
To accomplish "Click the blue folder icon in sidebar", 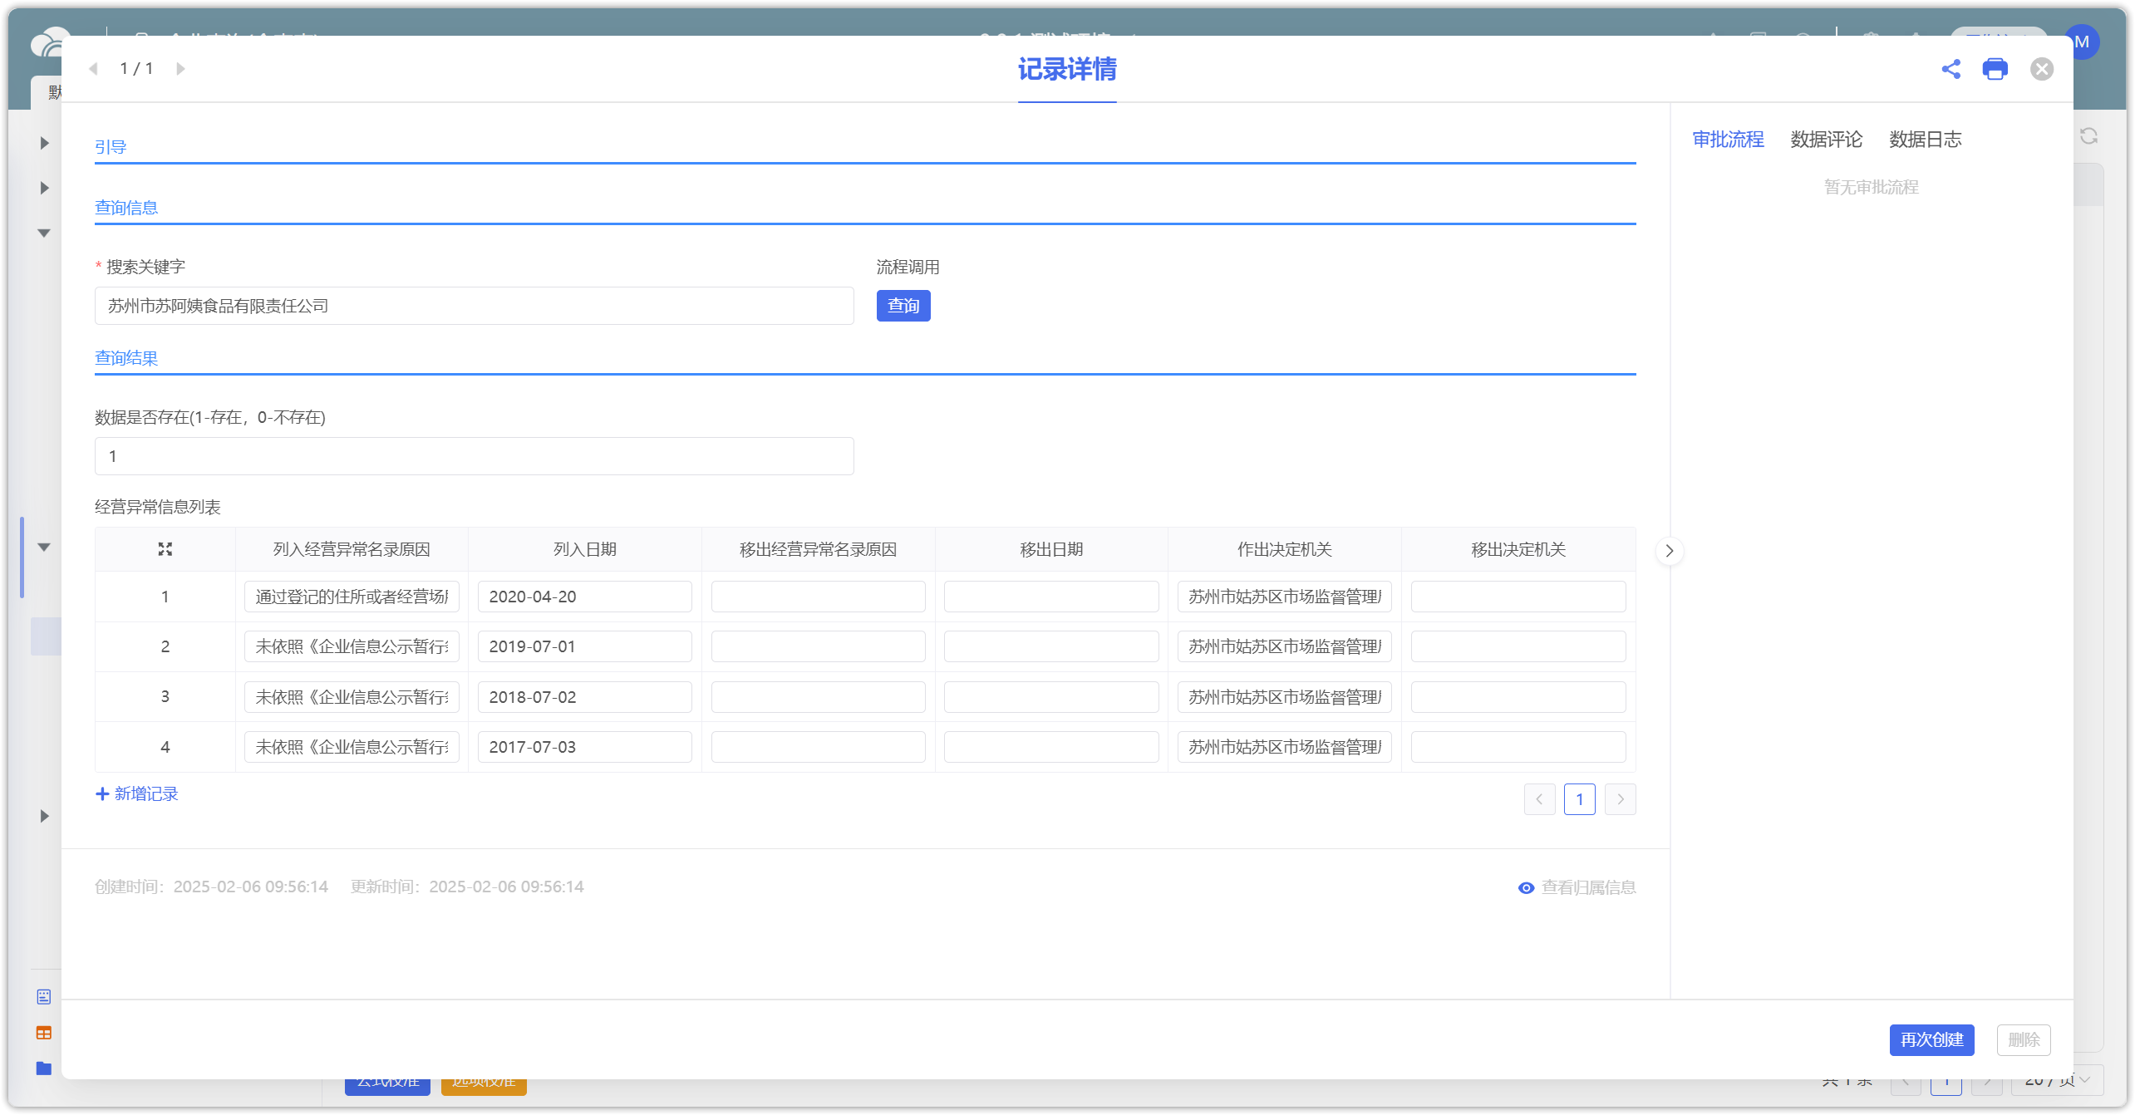I will pos(44,1068).
